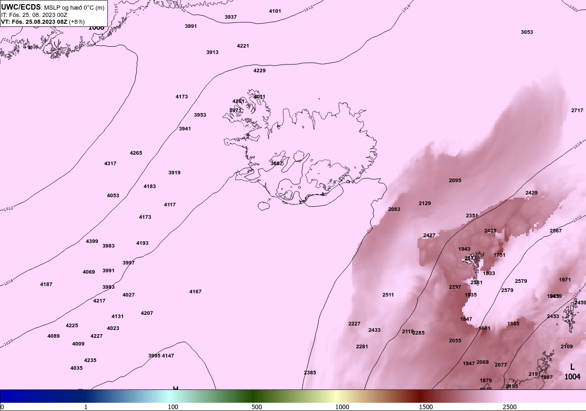Click the low pressure 'L' marker

(x=572, y=367)
